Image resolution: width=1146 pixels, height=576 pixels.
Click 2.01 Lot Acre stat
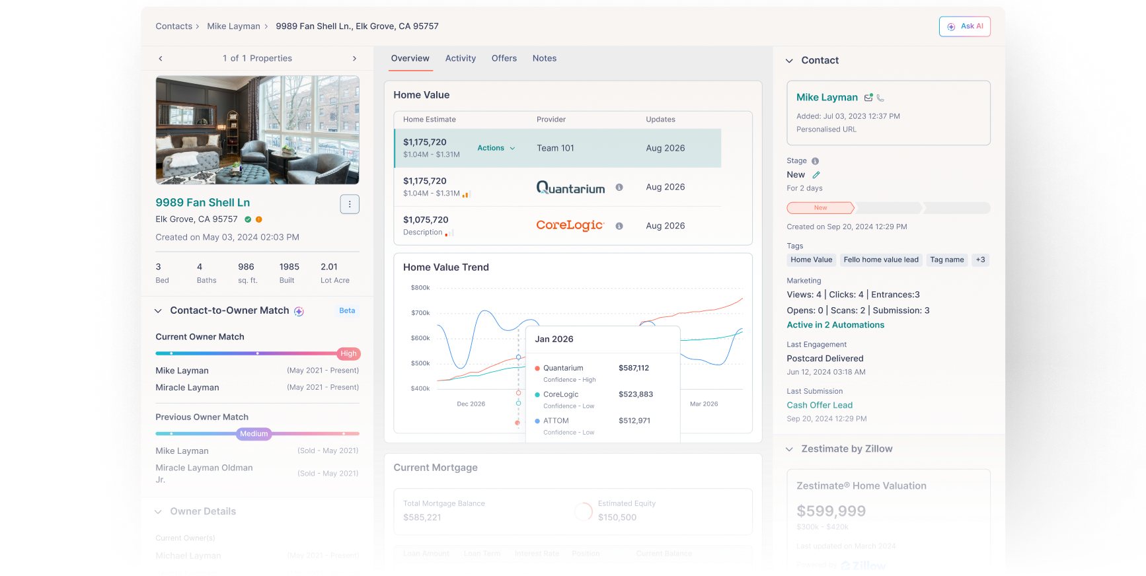point(334,273)
